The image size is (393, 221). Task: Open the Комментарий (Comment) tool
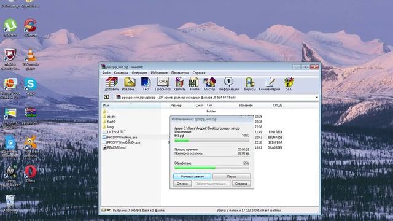(x=270, y=84)
